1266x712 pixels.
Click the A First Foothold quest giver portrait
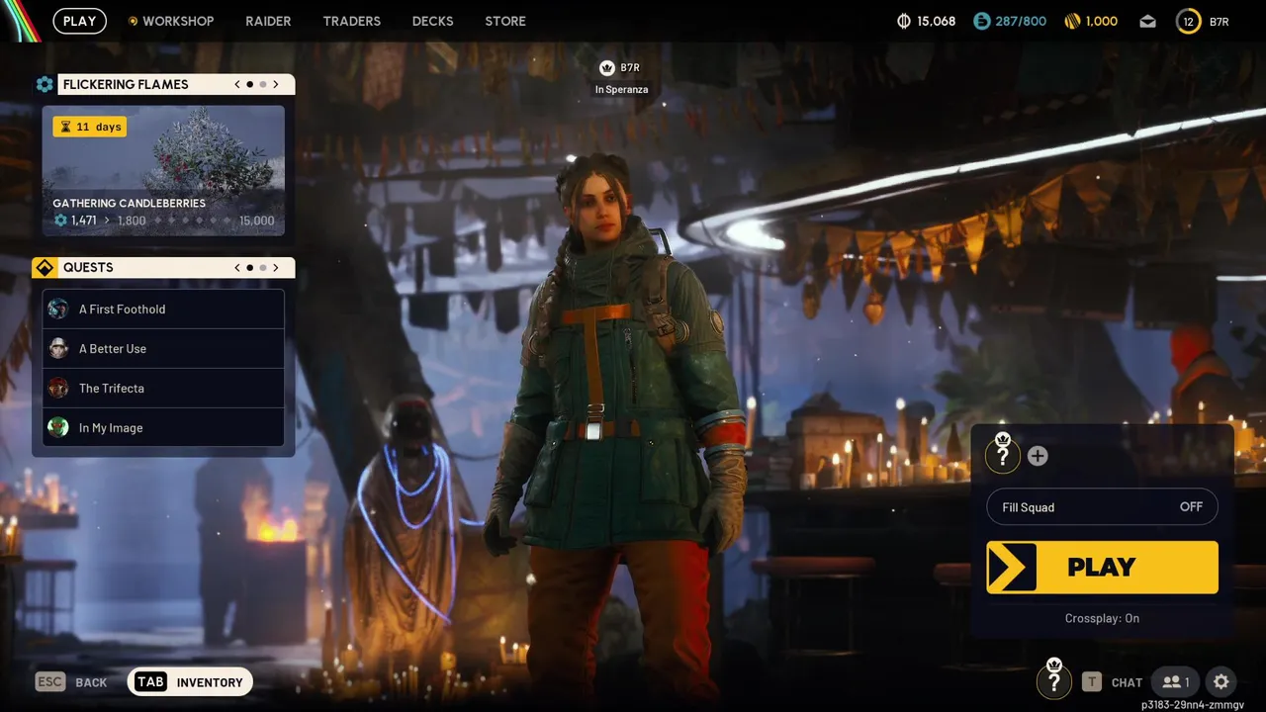click(58, 309)
